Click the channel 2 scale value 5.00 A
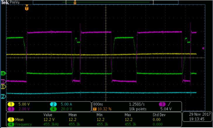Viewport: 213px width, 128px height. click(66, 104)
